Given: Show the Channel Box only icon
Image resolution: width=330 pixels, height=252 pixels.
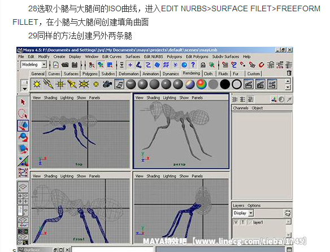Looking at the screenshot, I should click(x=235, y=99).
